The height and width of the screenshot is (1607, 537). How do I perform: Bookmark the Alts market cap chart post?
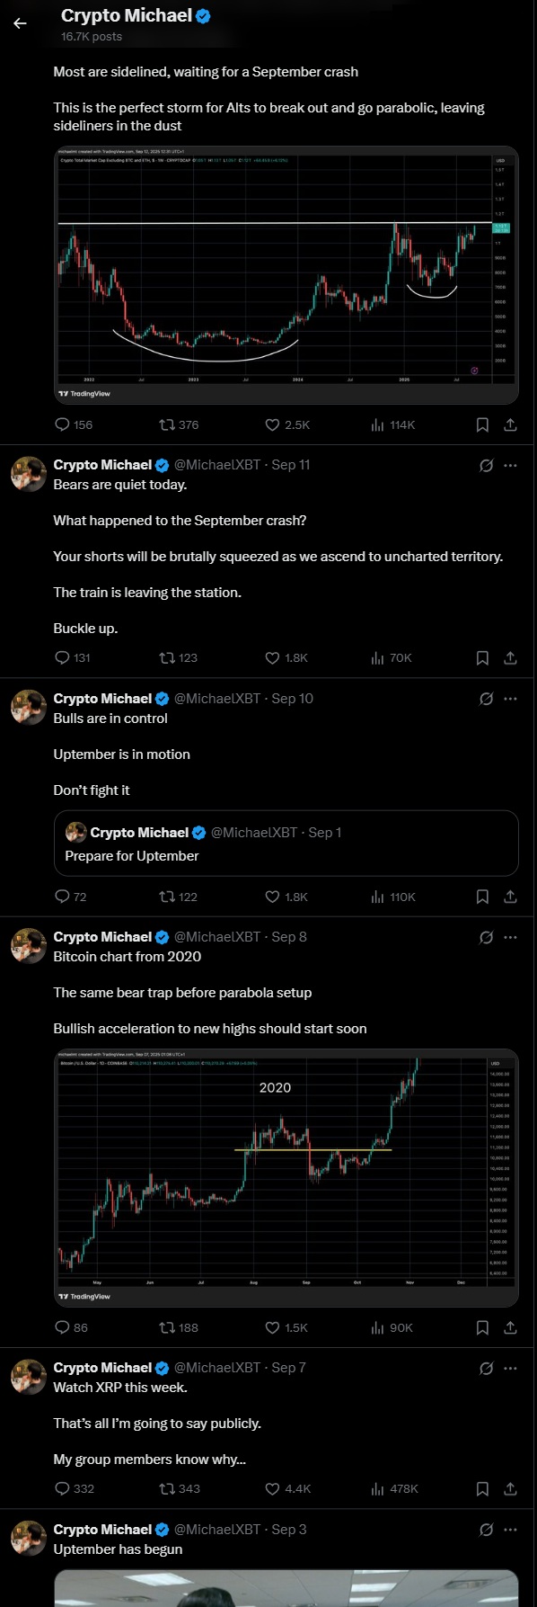pos(482,424)
